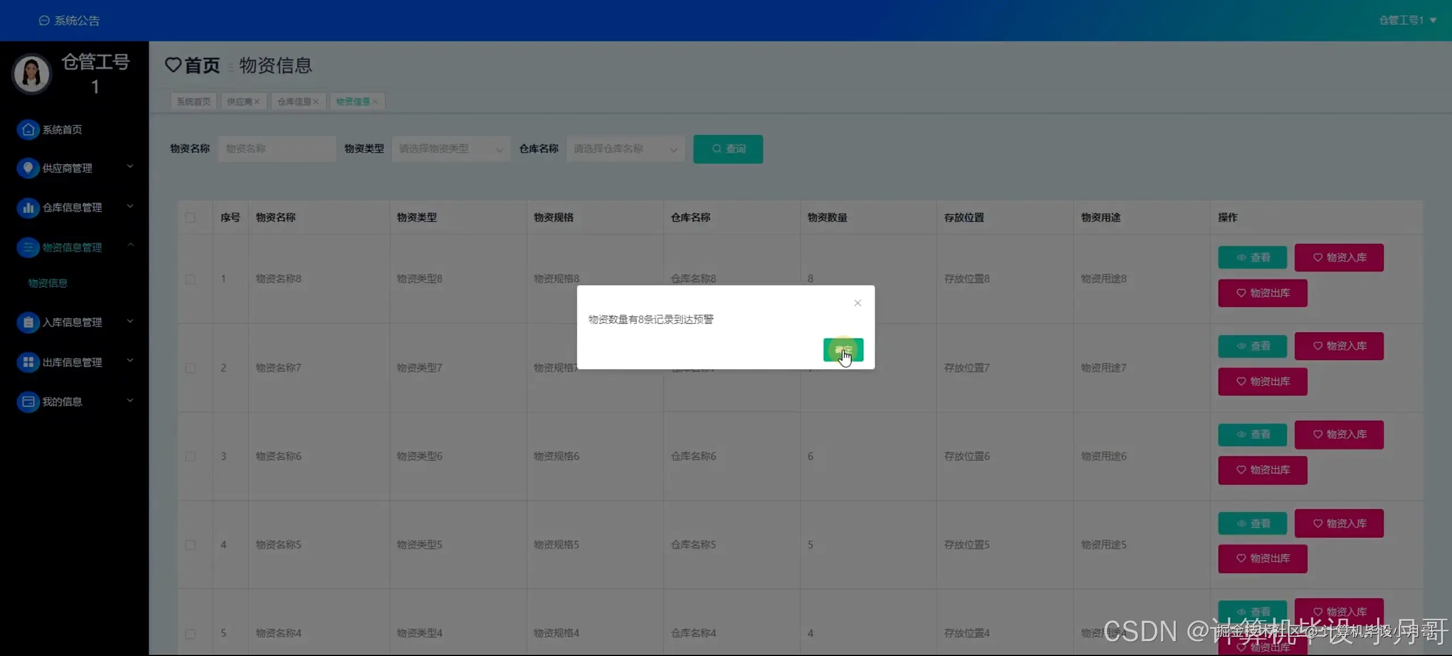Click the 物资名称 search input field

pyautogui.click(x=277, y=149)
